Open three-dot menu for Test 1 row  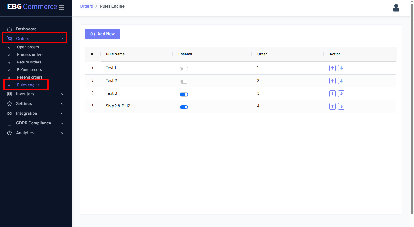(93, 68)
